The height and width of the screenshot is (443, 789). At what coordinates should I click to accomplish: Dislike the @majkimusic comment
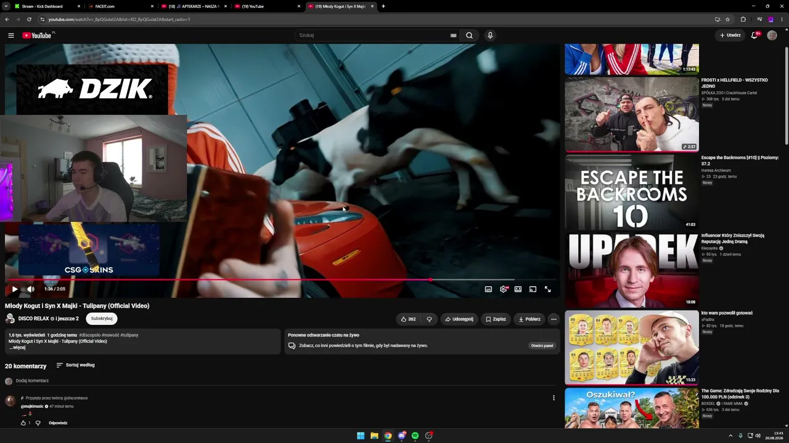click(x=38, y=423)
